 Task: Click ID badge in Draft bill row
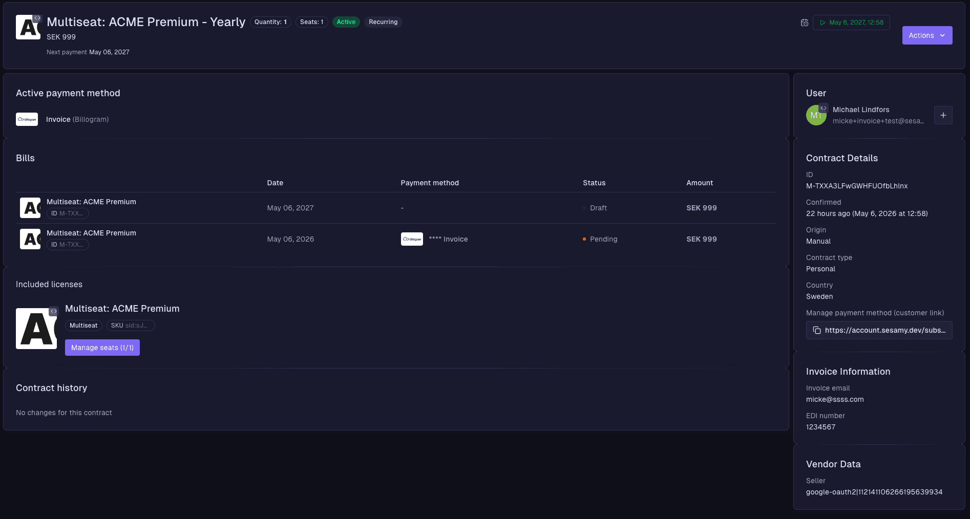point(68,213)
